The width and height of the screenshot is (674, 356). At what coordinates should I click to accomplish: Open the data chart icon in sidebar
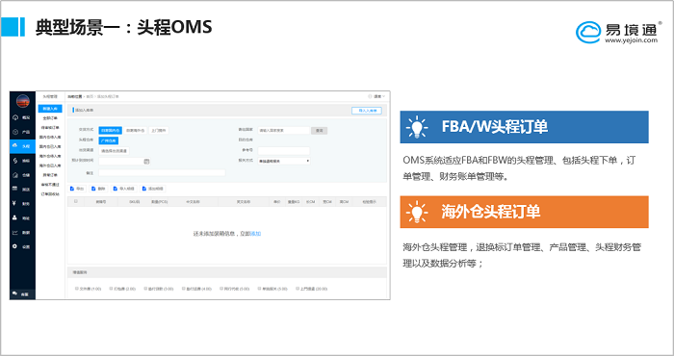[15, 232]
